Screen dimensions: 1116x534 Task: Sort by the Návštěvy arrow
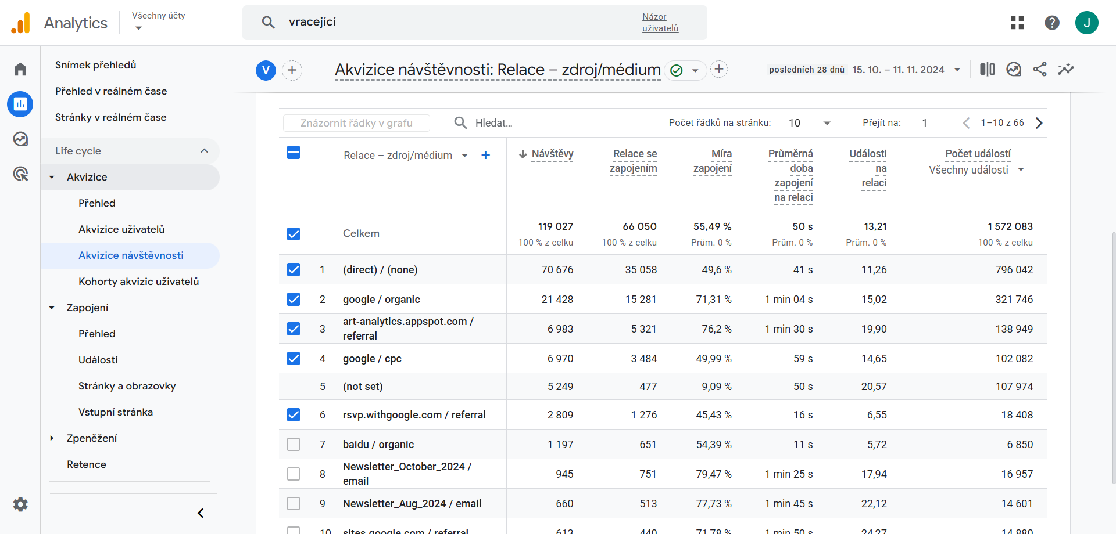[x=523, y=154]
